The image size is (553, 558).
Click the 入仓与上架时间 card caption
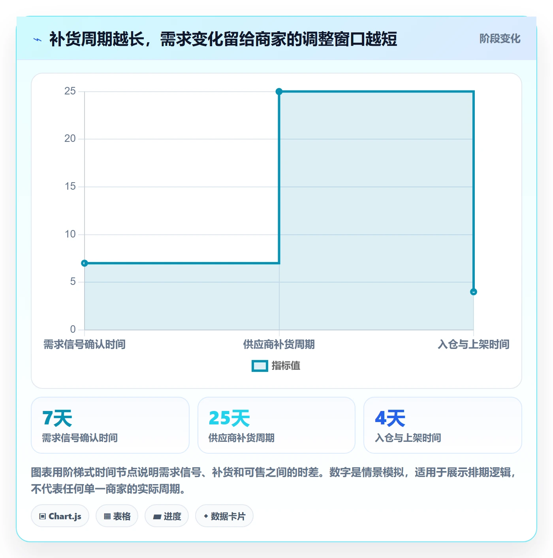tap(408, 438)
